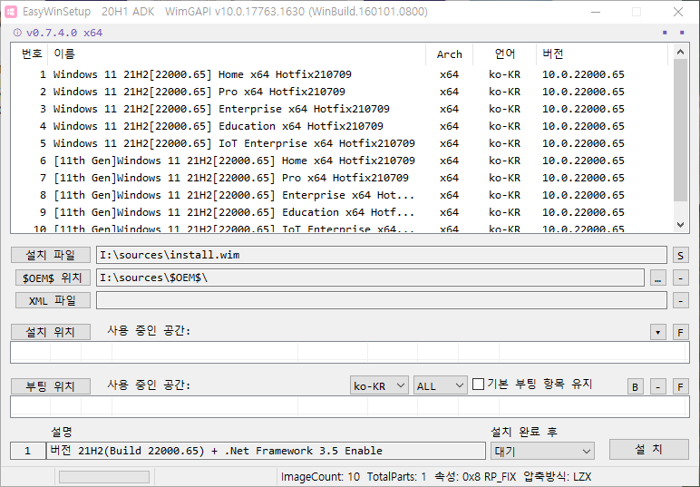
Task: Click the $OEM$ 위치 button
Action: pos(53,278)
